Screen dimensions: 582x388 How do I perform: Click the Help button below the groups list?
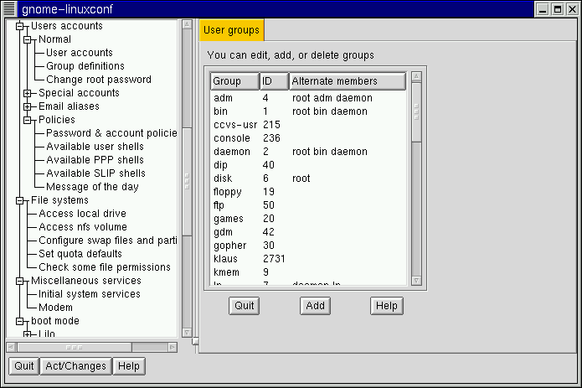click(386, 306)
